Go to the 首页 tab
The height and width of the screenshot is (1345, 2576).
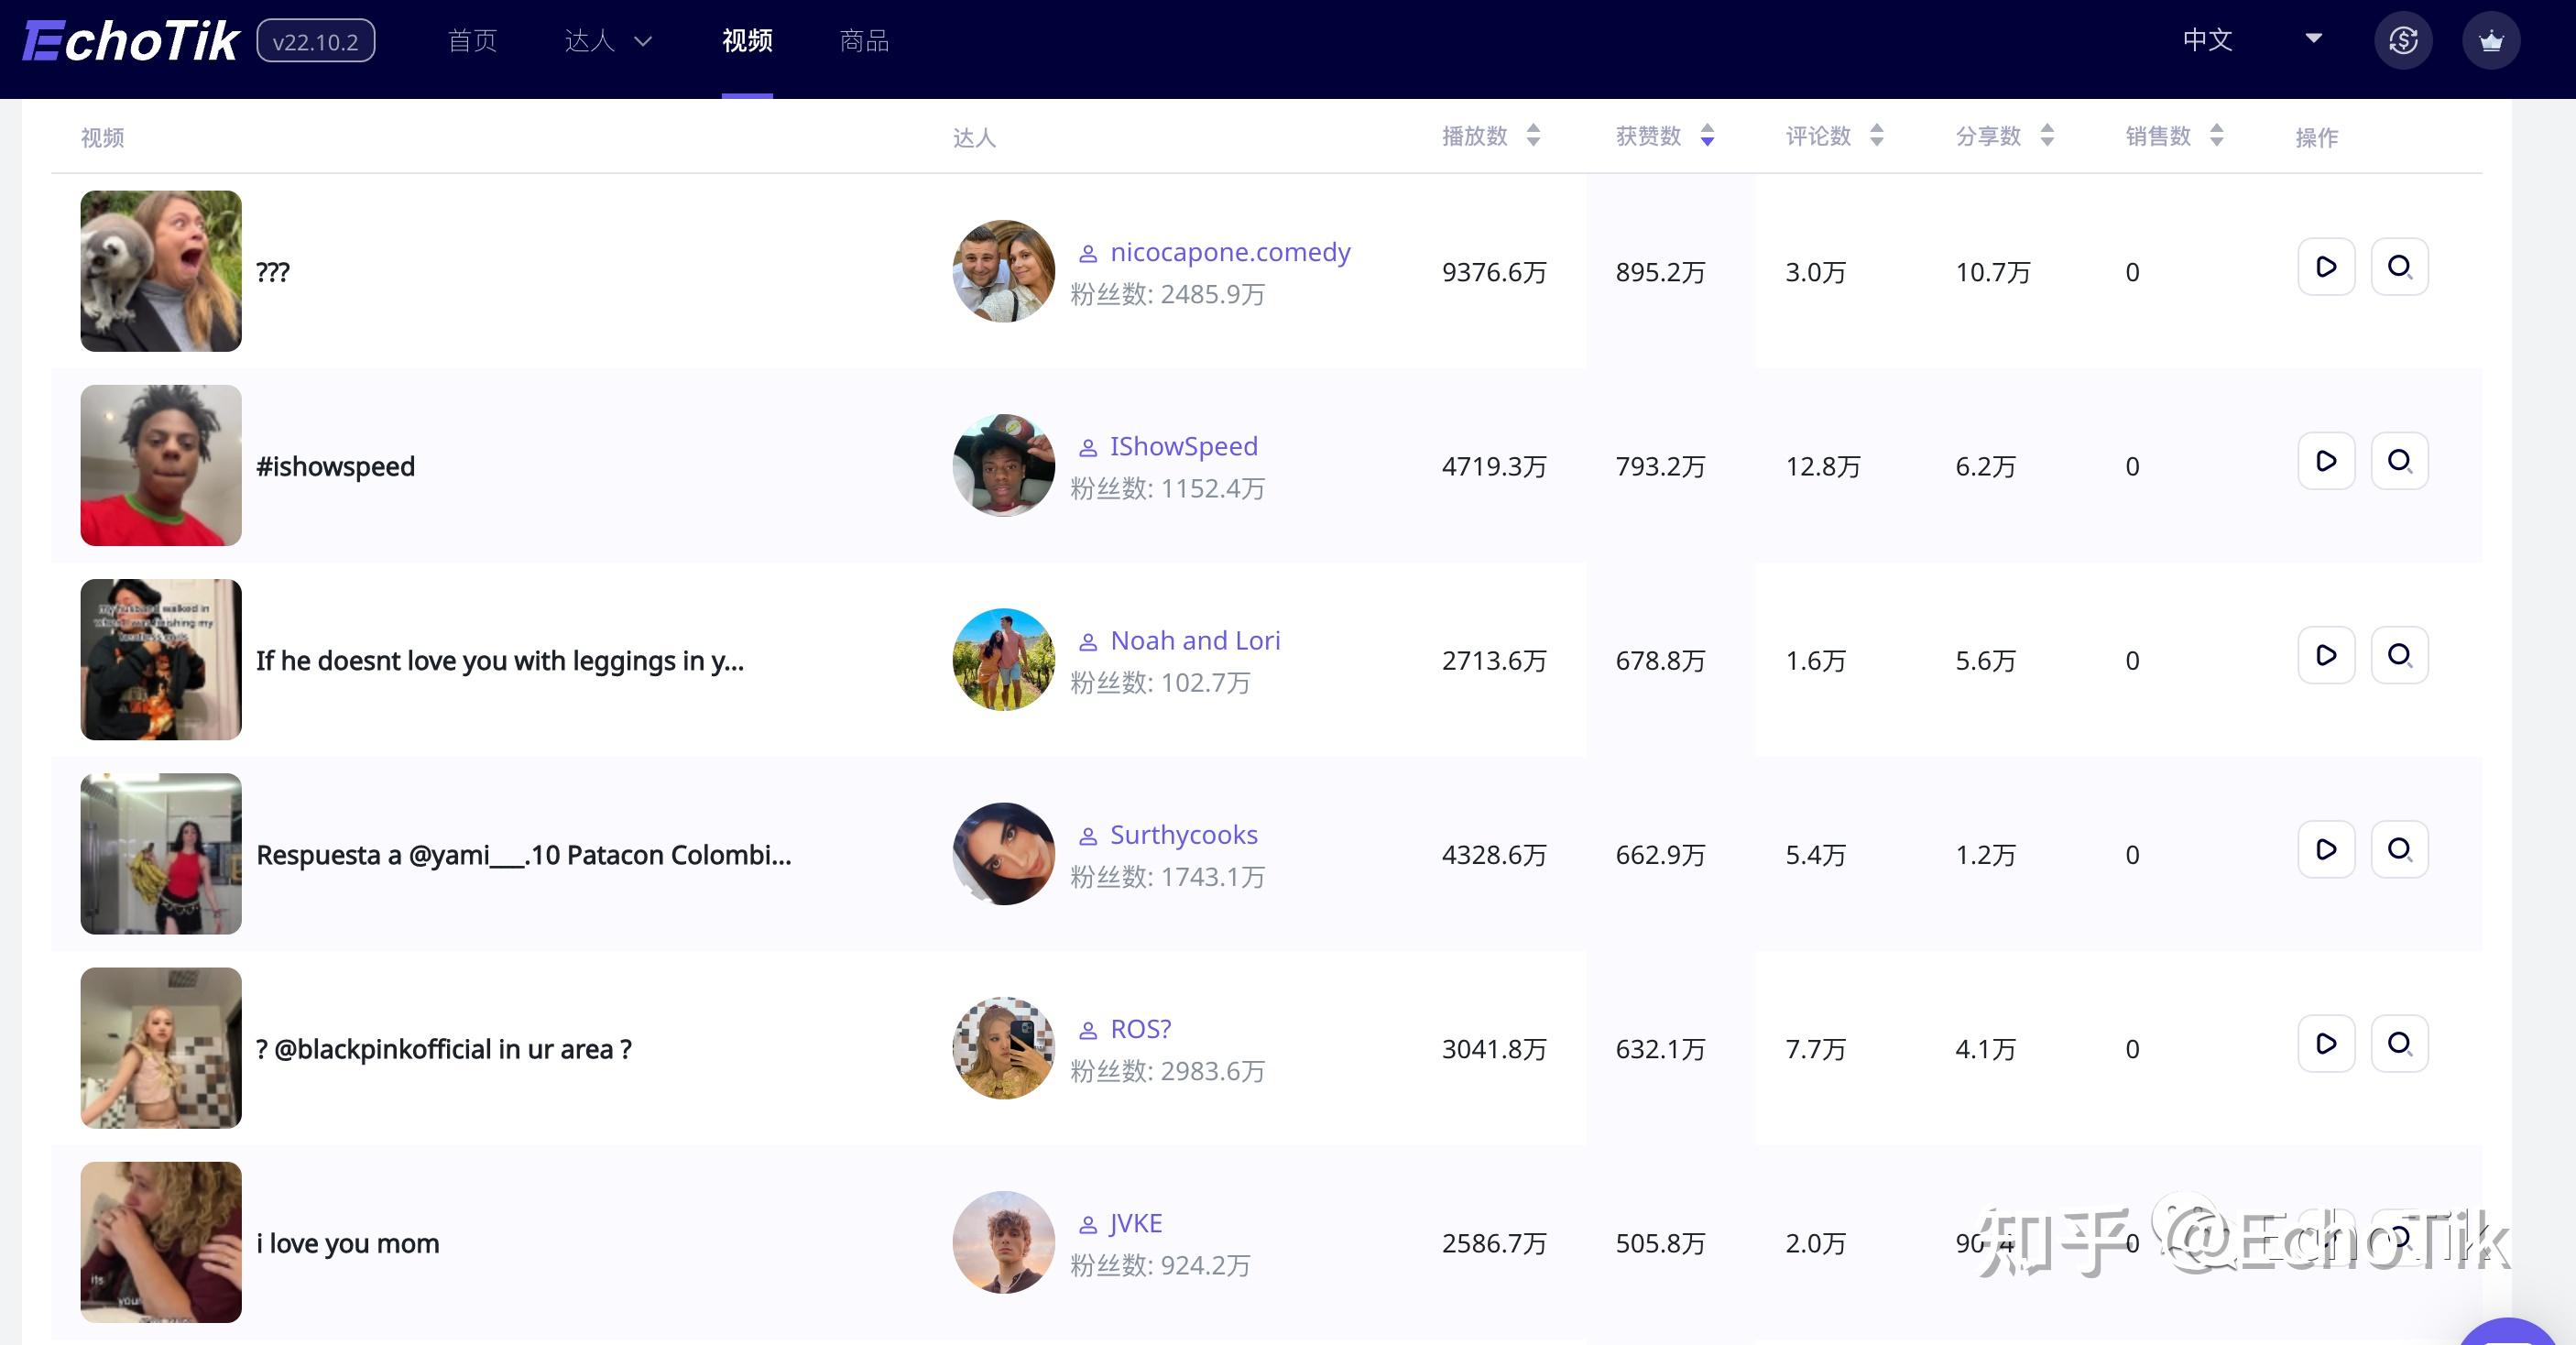tap(472, 41)
